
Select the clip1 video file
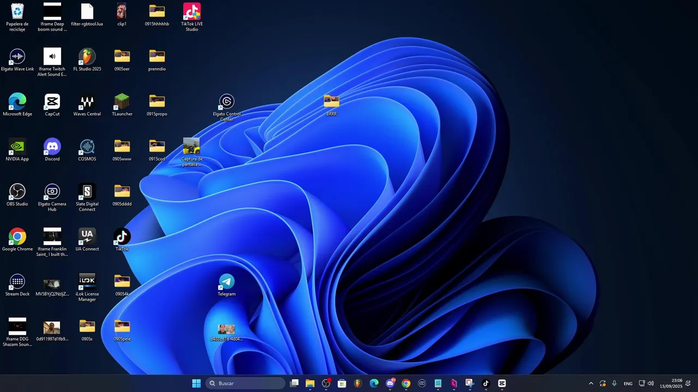[x=122, y=15]
